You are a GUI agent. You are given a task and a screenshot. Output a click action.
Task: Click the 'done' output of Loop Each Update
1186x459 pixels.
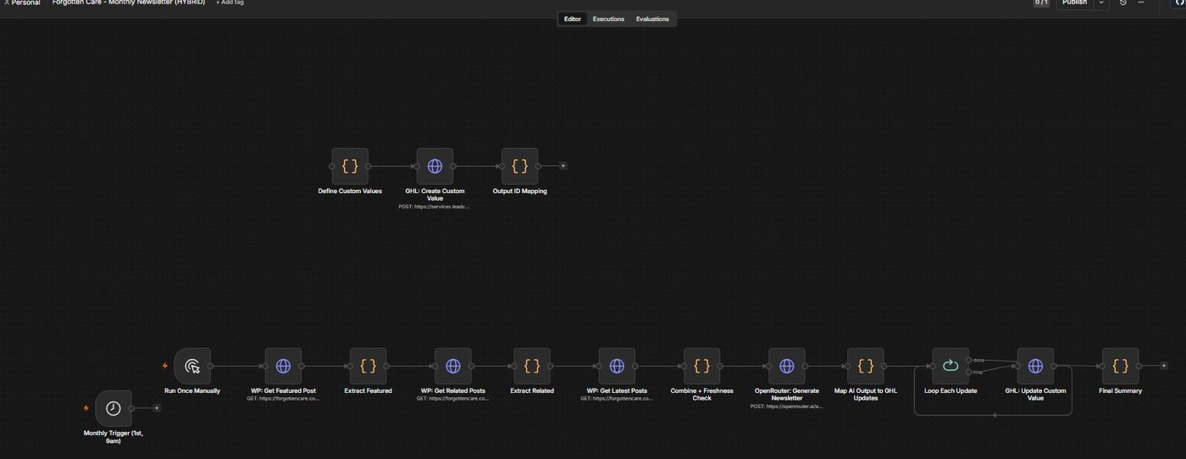[x=970, y=360]
